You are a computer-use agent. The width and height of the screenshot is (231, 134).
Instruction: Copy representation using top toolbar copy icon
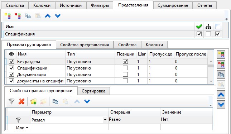click(28, 16)
